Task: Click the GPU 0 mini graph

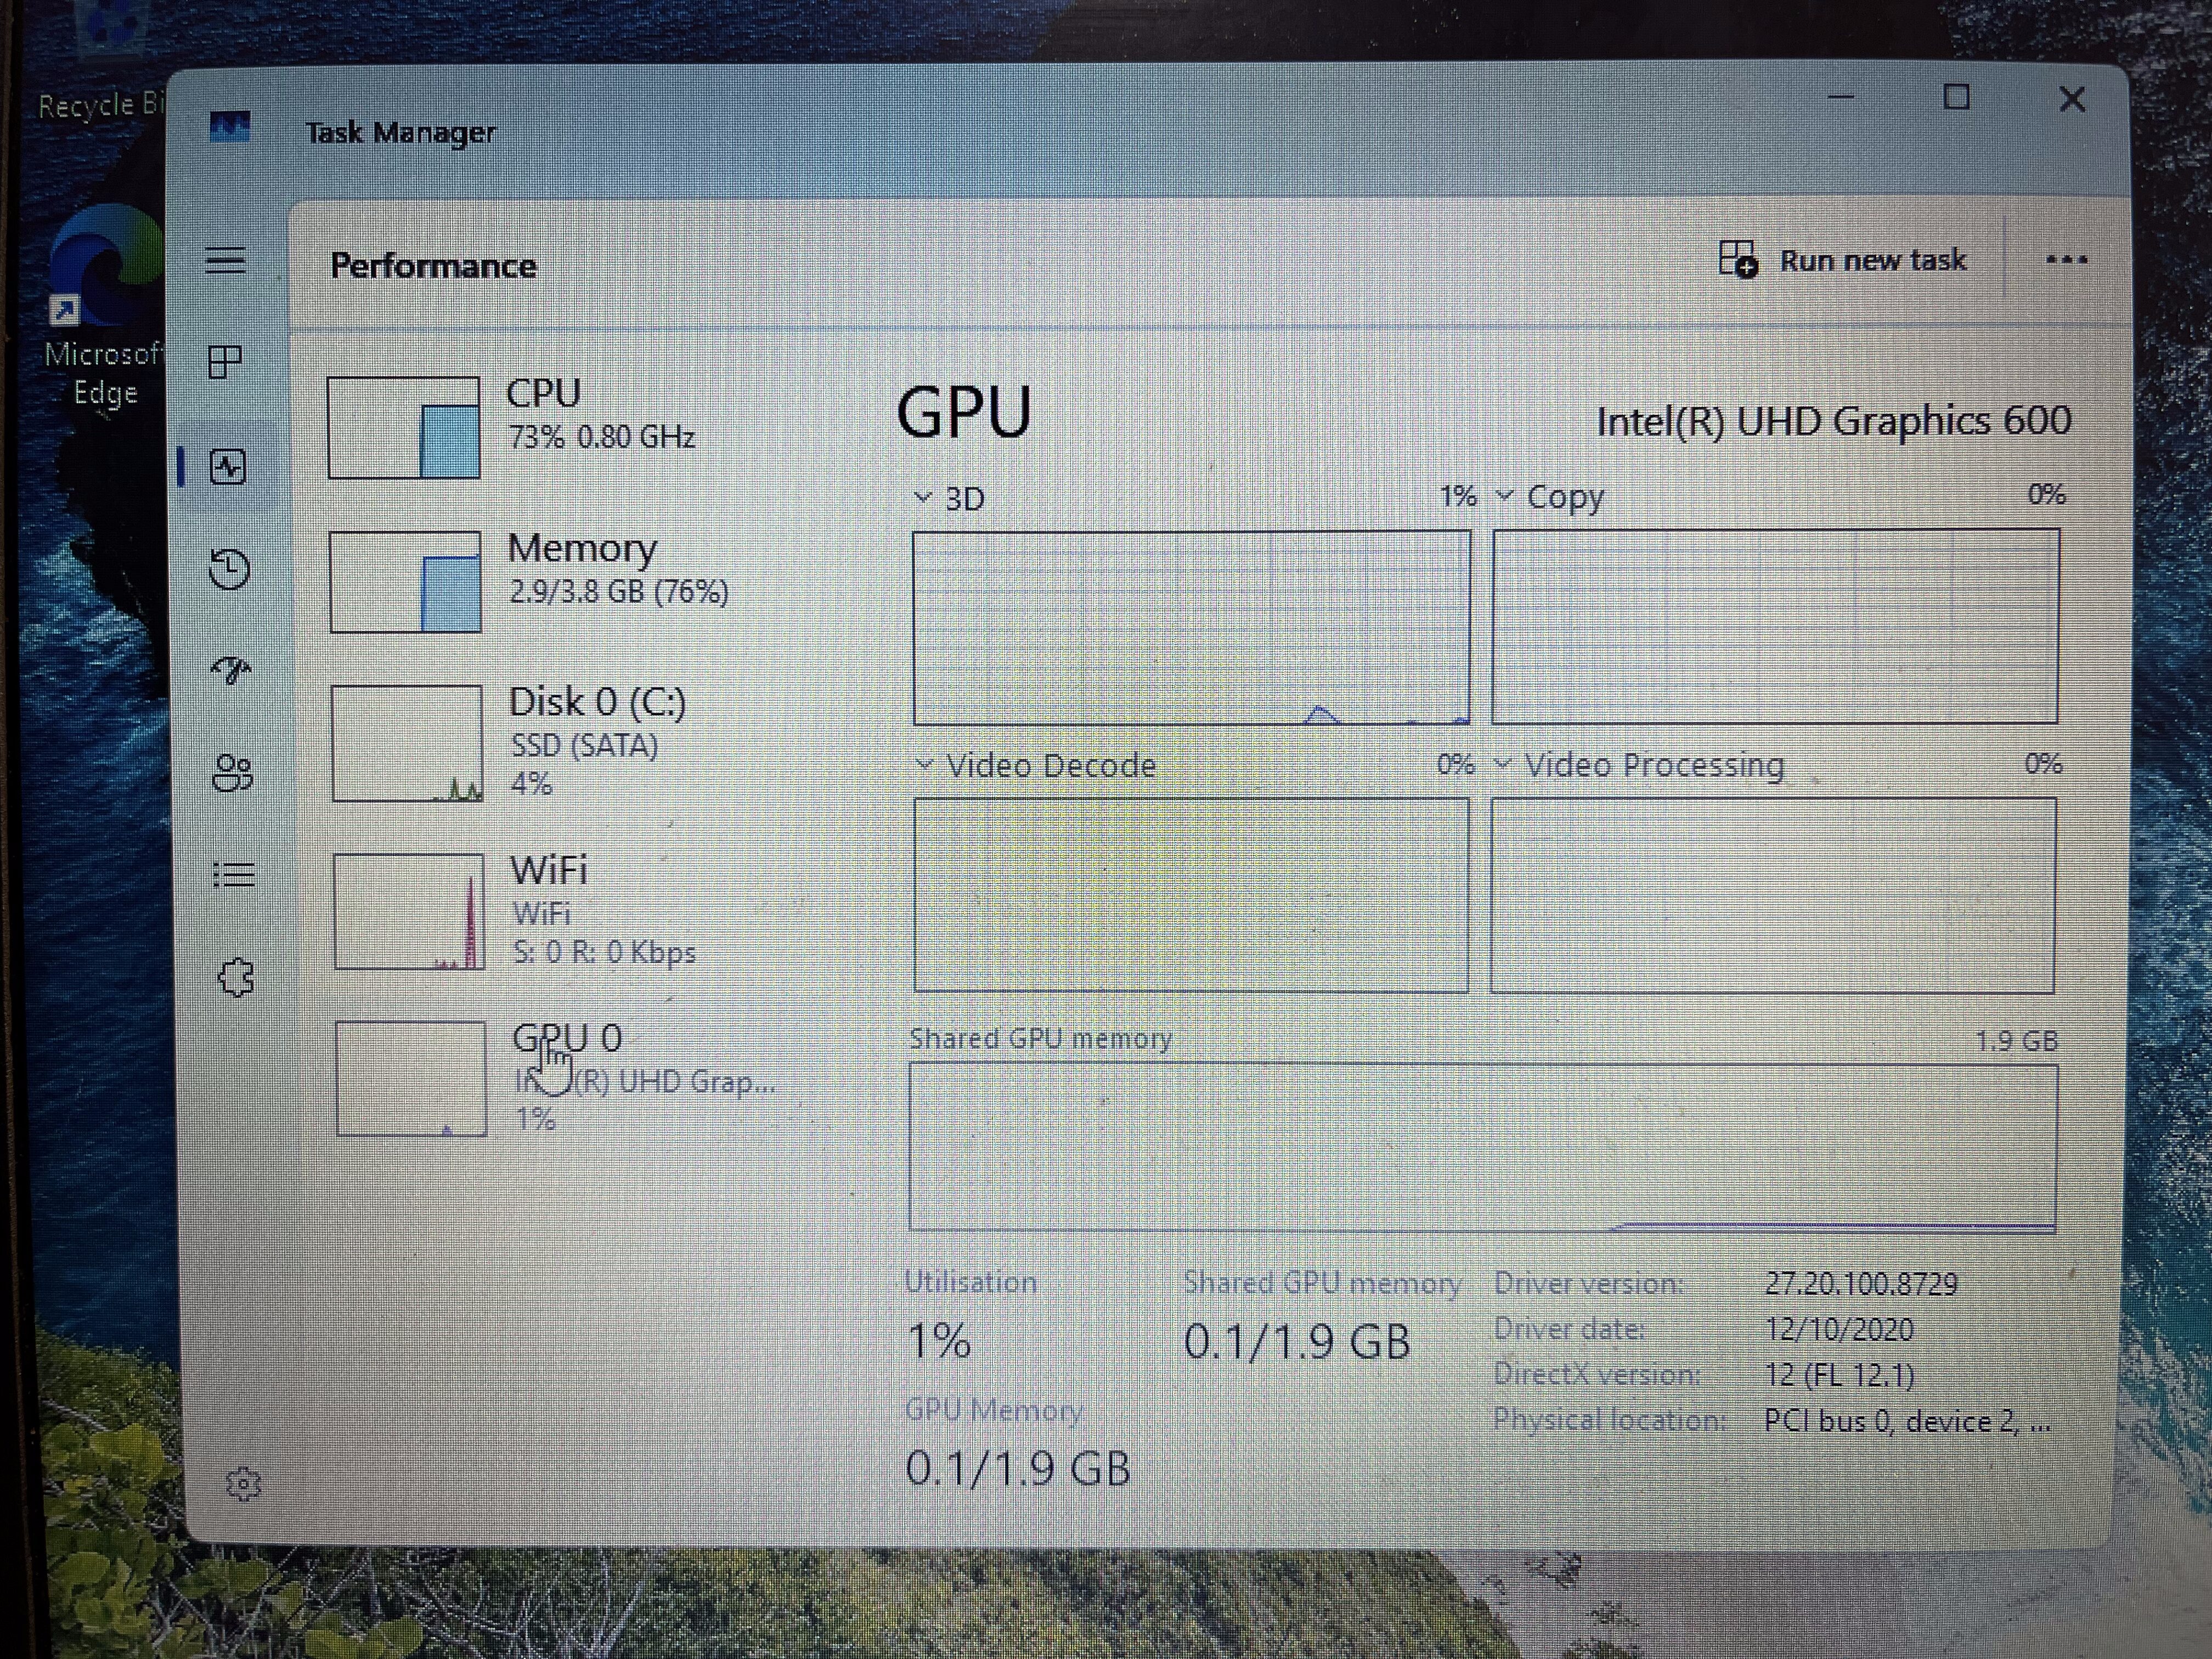Action: tap(411, 1078)
